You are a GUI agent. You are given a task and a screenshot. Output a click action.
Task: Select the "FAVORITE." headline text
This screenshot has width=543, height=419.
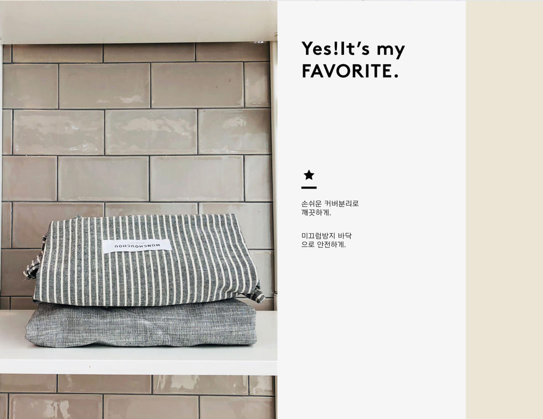[350, 71]
